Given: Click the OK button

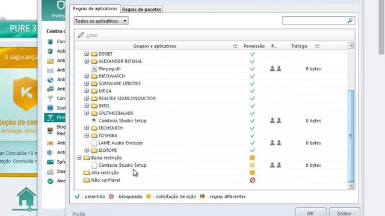Looking at the screenshot, I should click(x=310, y=212).
